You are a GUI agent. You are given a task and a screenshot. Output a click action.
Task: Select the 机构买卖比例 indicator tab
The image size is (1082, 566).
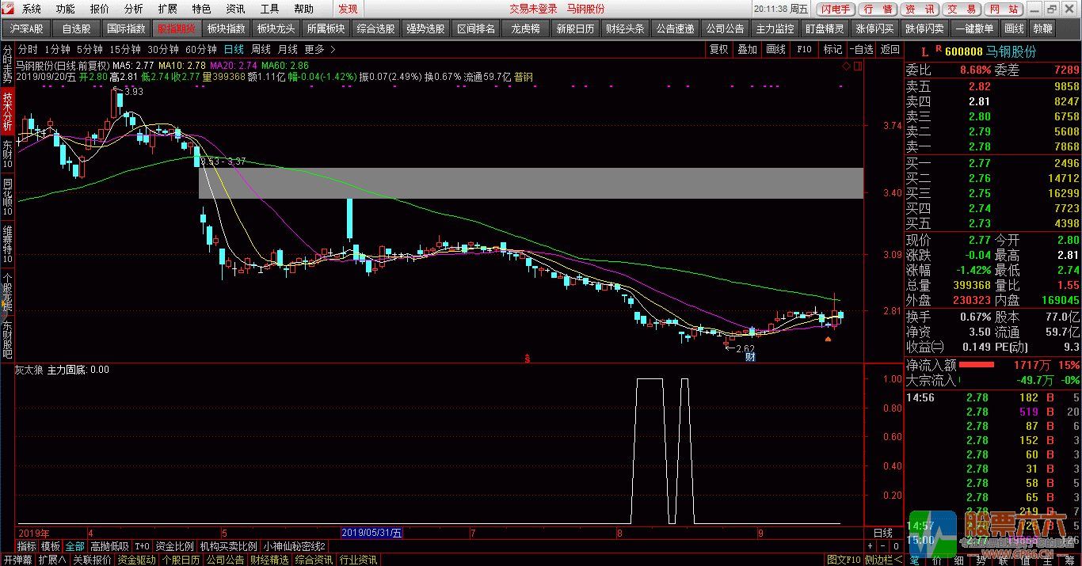(229, 546)
